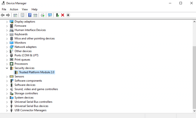Click the blue Help question-mark icon

(x=30, y=15)
